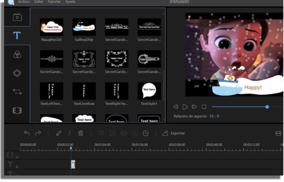The width and height of the screenshot is (284, 182).
Task: Click the 00:02:08.00 timeline mark
Action: click(x=177, y=145)
